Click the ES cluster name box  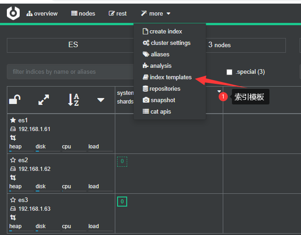73,45
